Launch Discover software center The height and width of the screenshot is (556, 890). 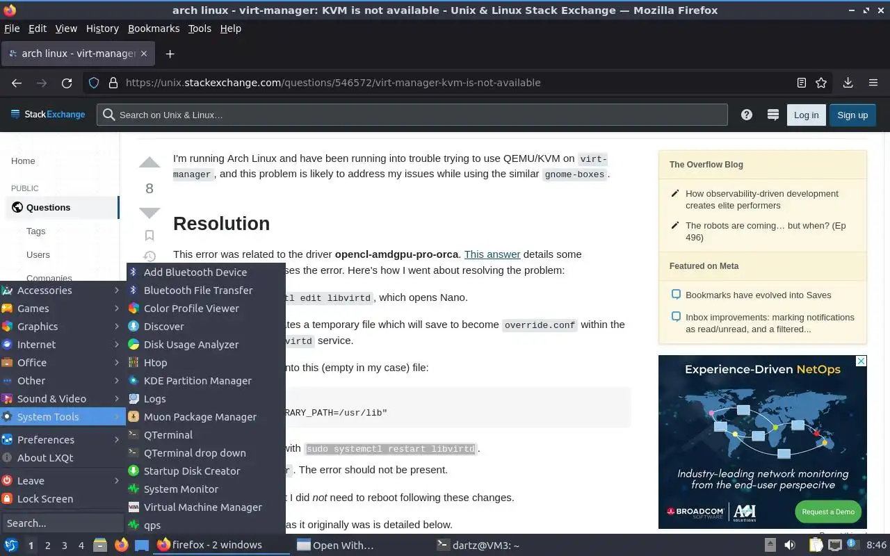coord(206,327)
